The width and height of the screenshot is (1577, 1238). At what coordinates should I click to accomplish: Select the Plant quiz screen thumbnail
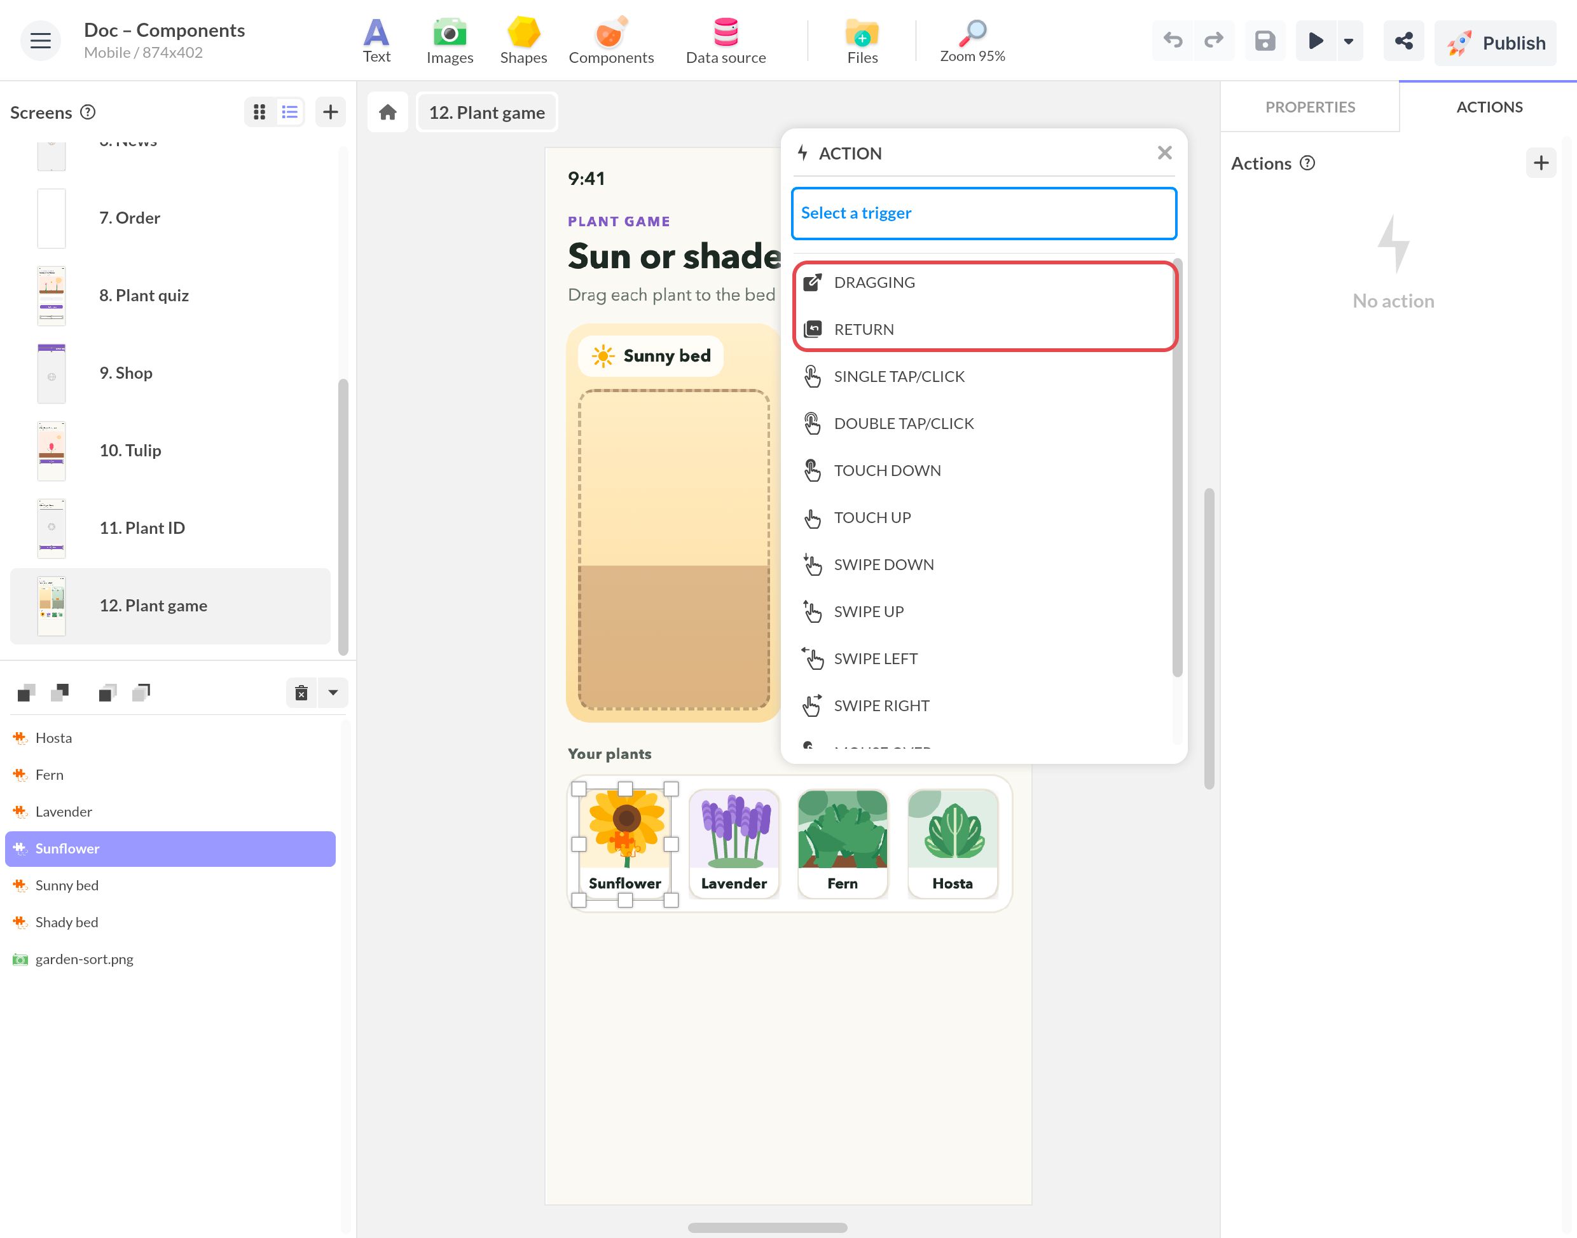pos(52,296)
